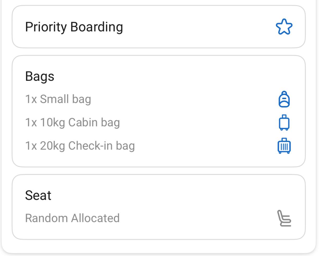Screen dimensions: 319x256
Task: Click the check-in bag luggage icon
Action: point(284,146)
